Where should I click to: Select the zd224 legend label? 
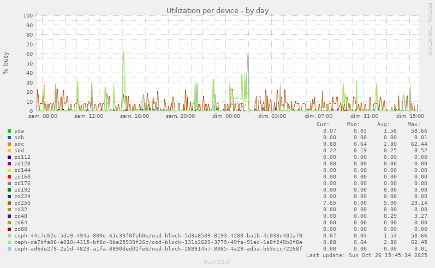click(x=22, y=196)
